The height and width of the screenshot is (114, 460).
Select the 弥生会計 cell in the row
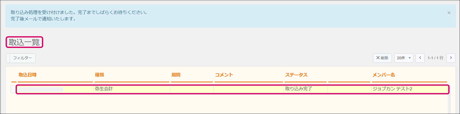click(x=104, y=89)
